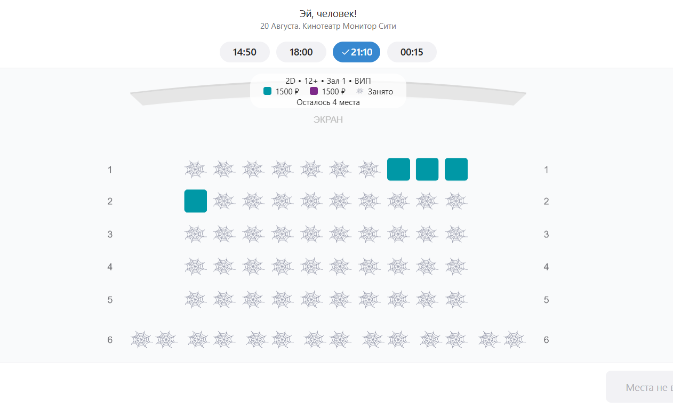673x408 pixels.
Task: Select the last teal seat in row 1
Action: [x=456, y=170]
